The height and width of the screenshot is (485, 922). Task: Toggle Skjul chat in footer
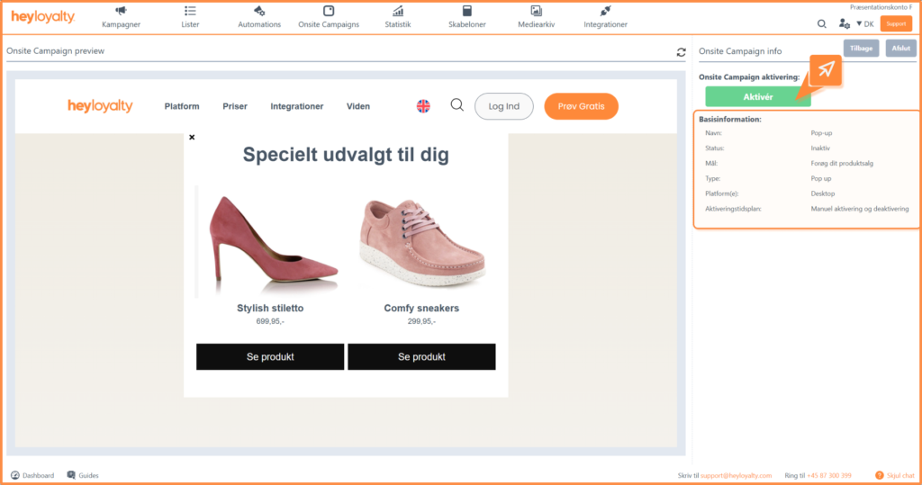pos(895,475)
